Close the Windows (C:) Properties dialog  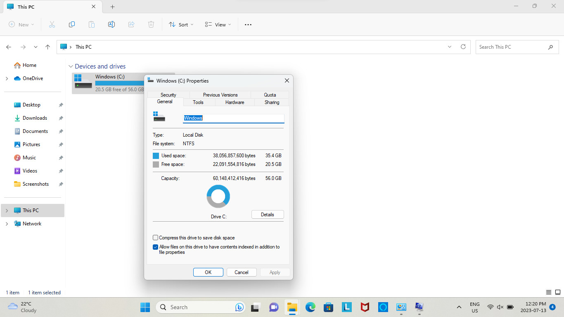point(287,81)
